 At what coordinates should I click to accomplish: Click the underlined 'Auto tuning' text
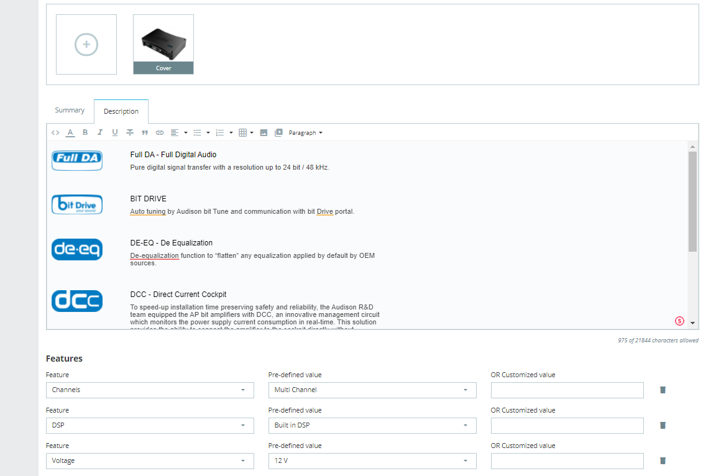click(x=148, y=212)
